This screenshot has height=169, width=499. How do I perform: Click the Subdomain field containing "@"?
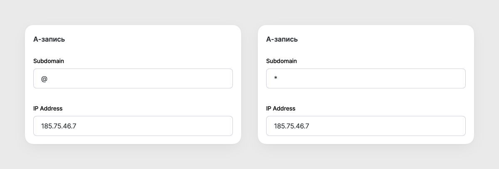click(x=133, y=79)
